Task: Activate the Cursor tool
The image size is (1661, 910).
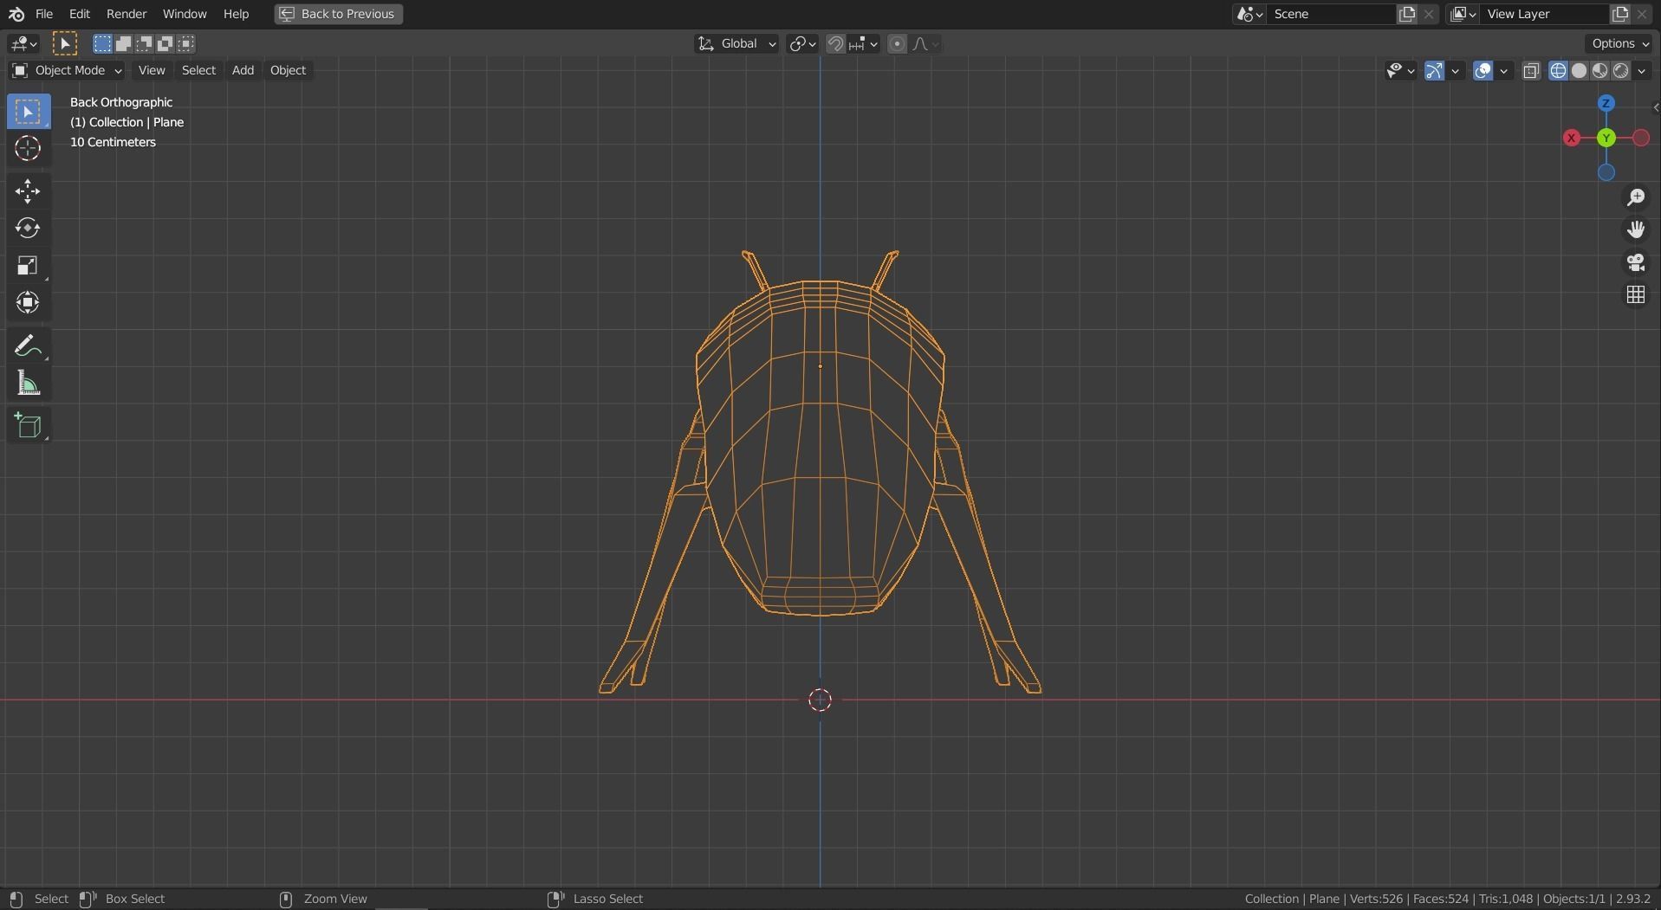Action: coord(29,149)
